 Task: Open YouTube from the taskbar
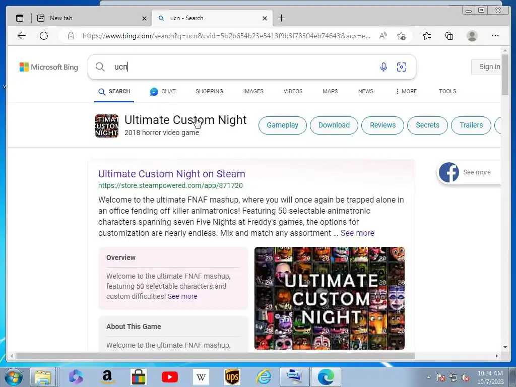point(170,377)
